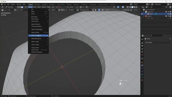Open the Mesh menu
Viewport: 172px width, 97px height.
[x=39, y=7]
